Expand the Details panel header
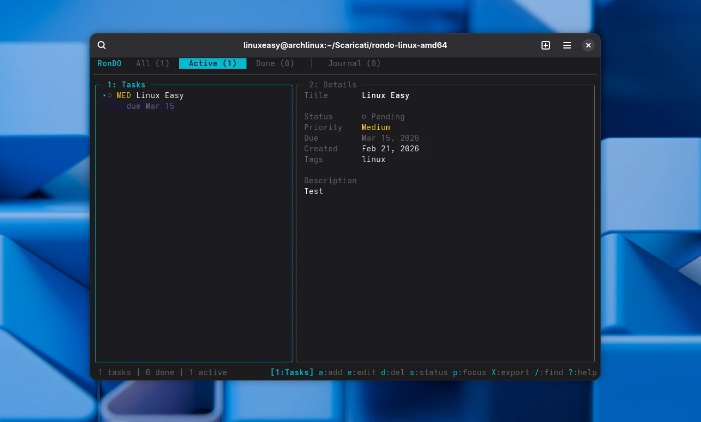 [x=332, y=85]
